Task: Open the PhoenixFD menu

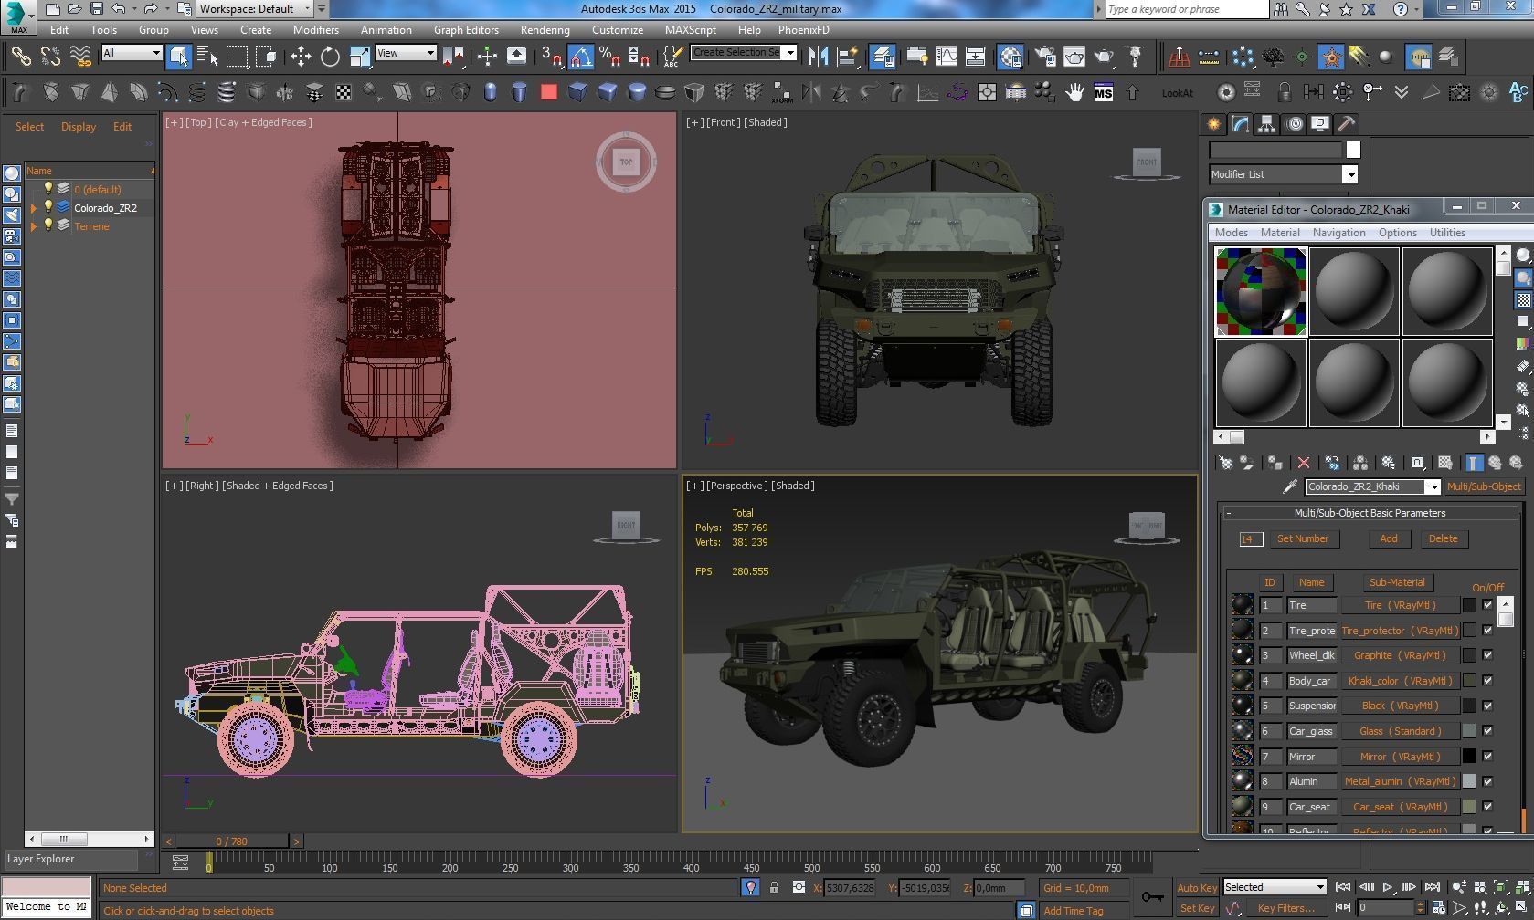Action: (803, 30)
